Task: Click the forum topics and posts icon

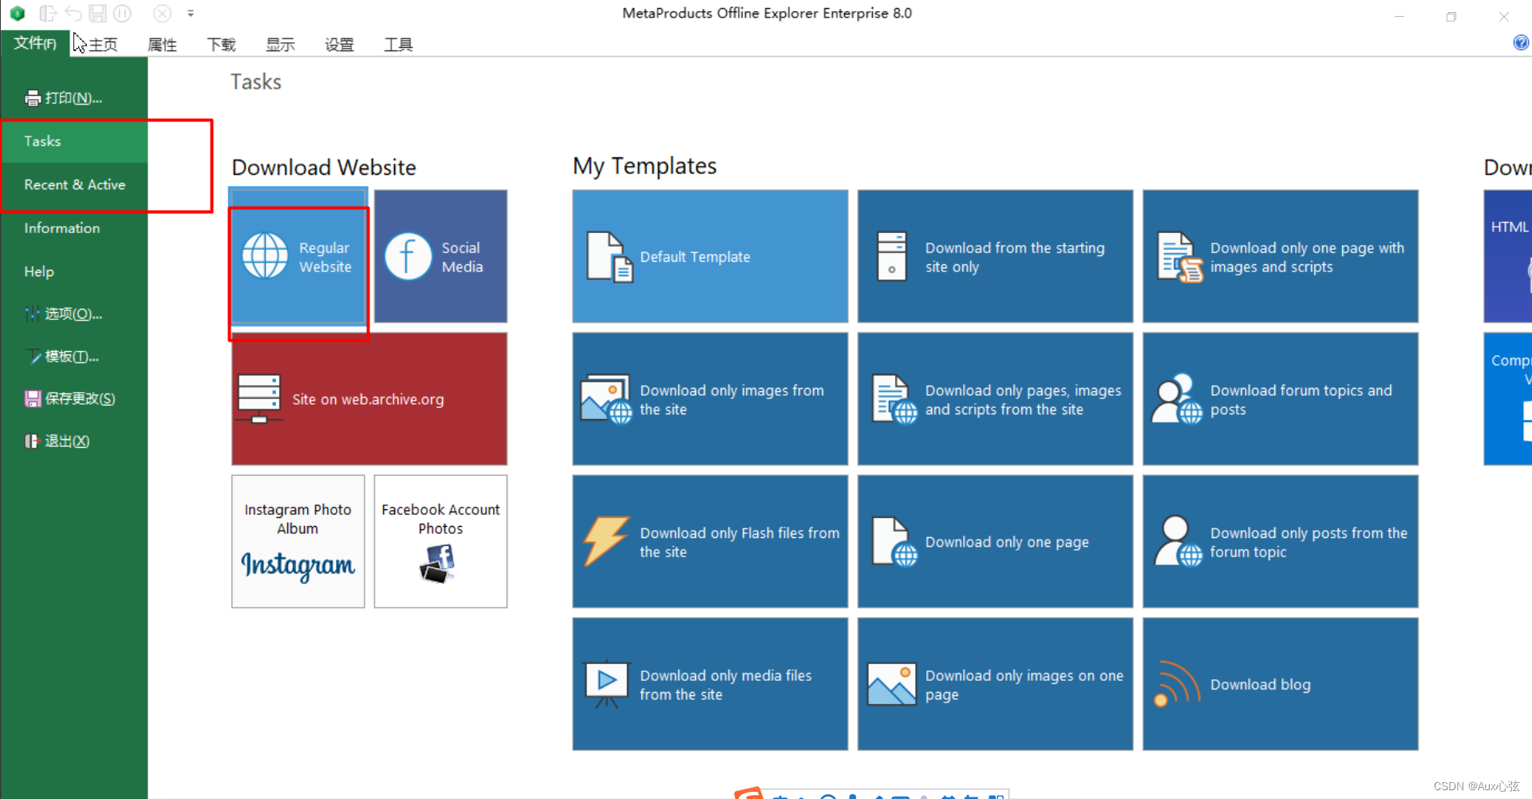Action: (x=1177, y=398)
